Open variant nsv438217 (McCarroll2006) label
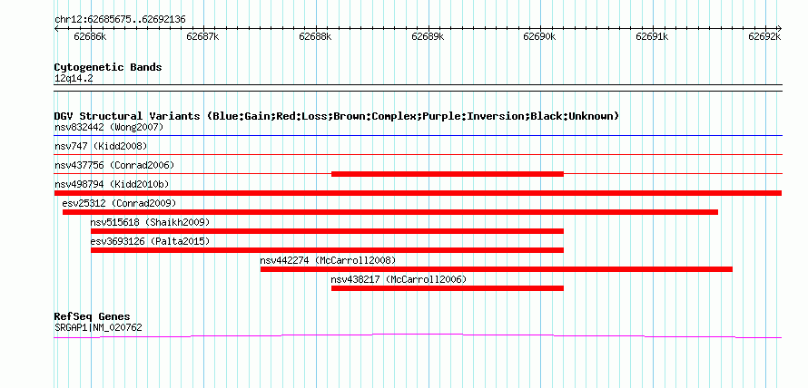The width and height of the screenshot is (808, 388). 399,279
